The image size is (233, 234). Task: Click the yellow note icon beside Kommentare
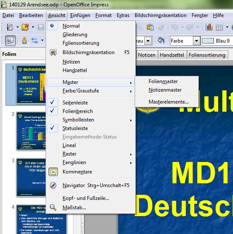[53, 172]
